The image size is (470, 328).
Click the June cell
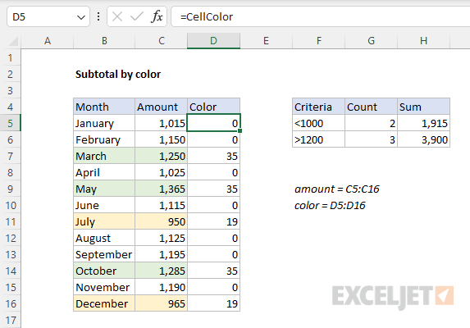[104, 205]
